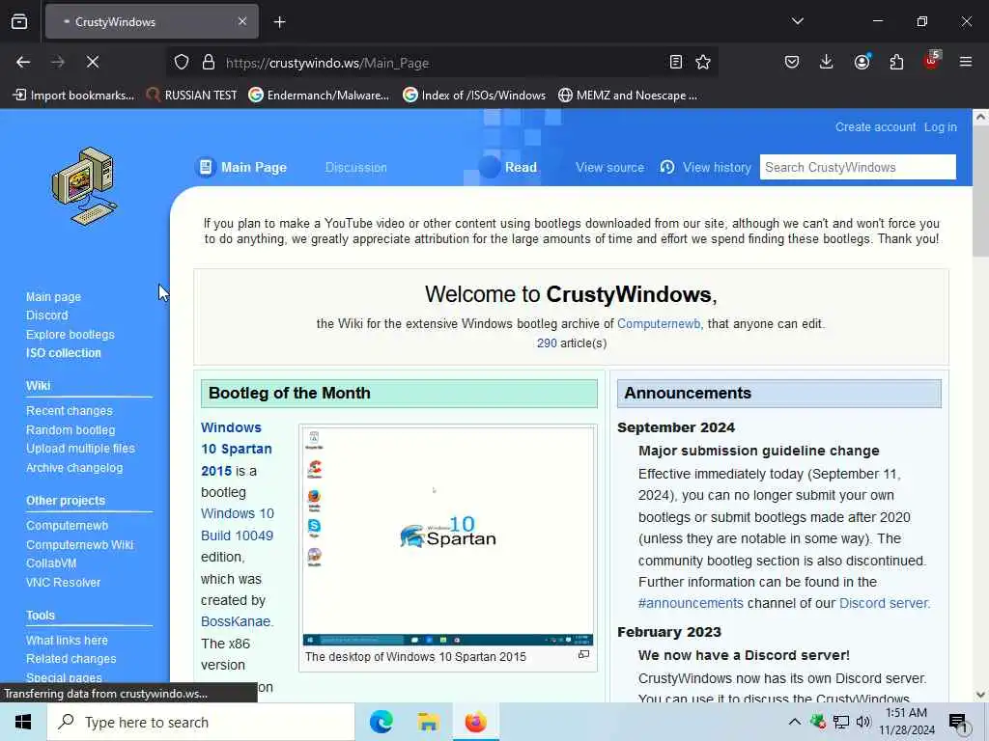989x741 pixels.
Task: Open a new tab with the plus button
Action: click(x=279, y=22)
